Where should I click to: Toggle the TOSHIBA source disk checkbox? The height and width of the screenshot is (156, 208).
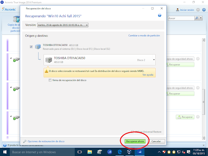click(x=31, y=47)
